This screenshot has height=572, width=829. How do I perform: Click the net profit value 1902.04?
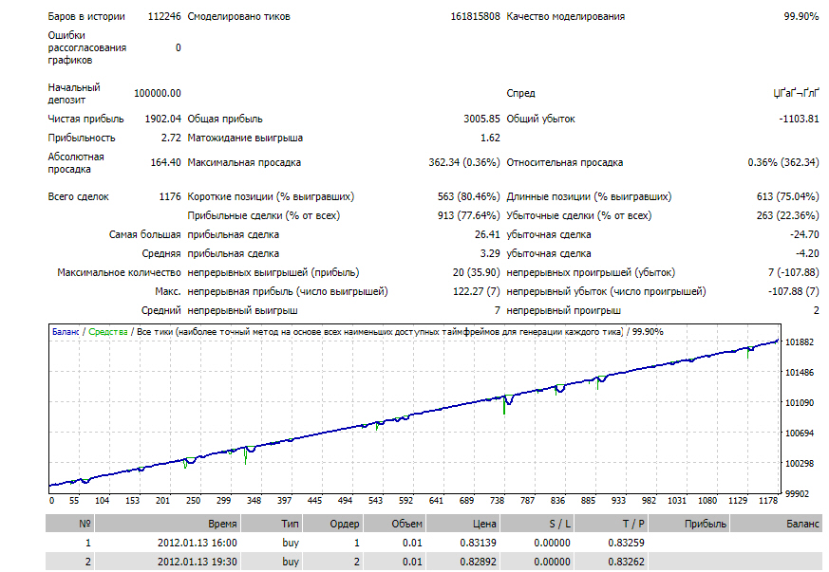[162, 119]
